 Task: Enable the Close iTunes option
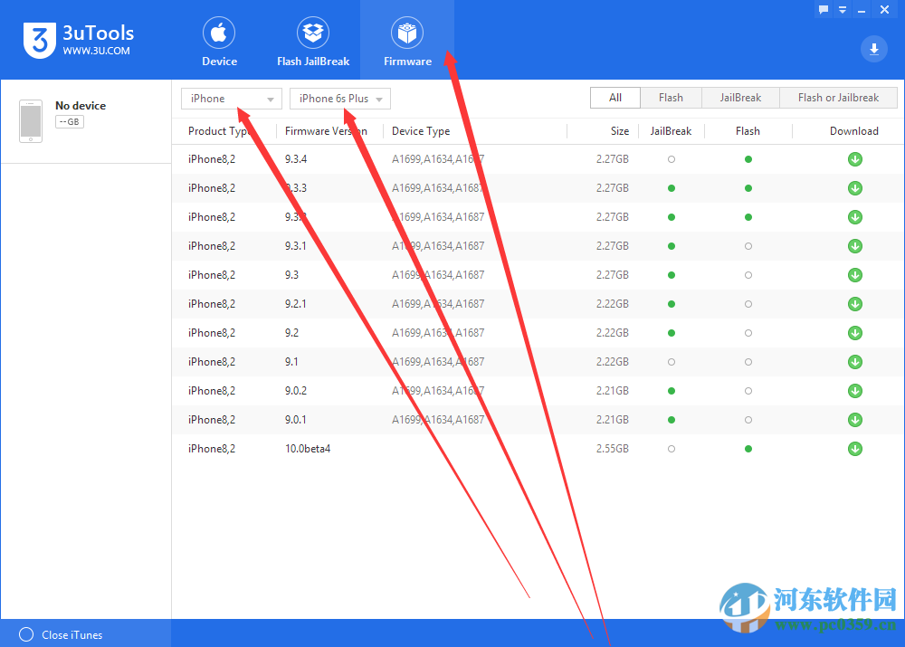click(x=26, y=634)
